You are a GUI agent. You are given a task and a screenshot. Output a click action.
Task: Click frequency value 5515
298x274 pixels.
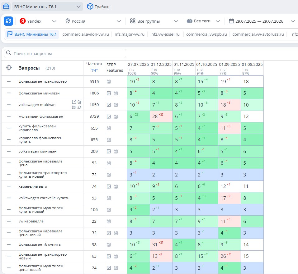tap(94, 81)
